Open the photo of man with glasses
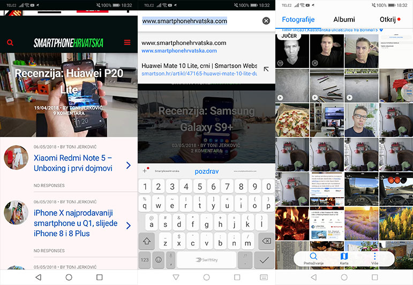The image size is (413, 285). coord(362,120)
